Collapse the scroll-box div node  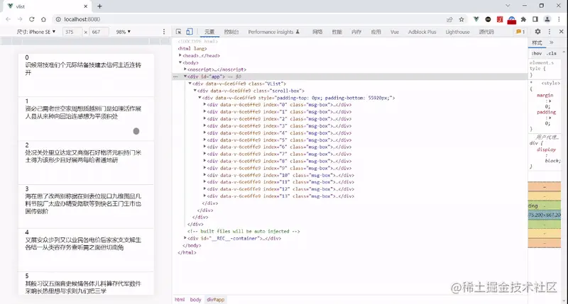point(195,91)
